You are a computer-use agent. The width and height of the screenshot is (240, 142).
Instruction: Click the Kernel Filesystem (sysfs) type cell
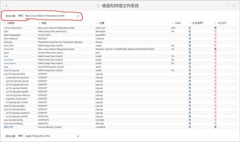51,67
